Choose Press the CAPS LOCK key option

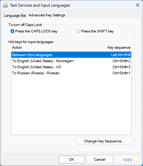[x=12, y=31]
